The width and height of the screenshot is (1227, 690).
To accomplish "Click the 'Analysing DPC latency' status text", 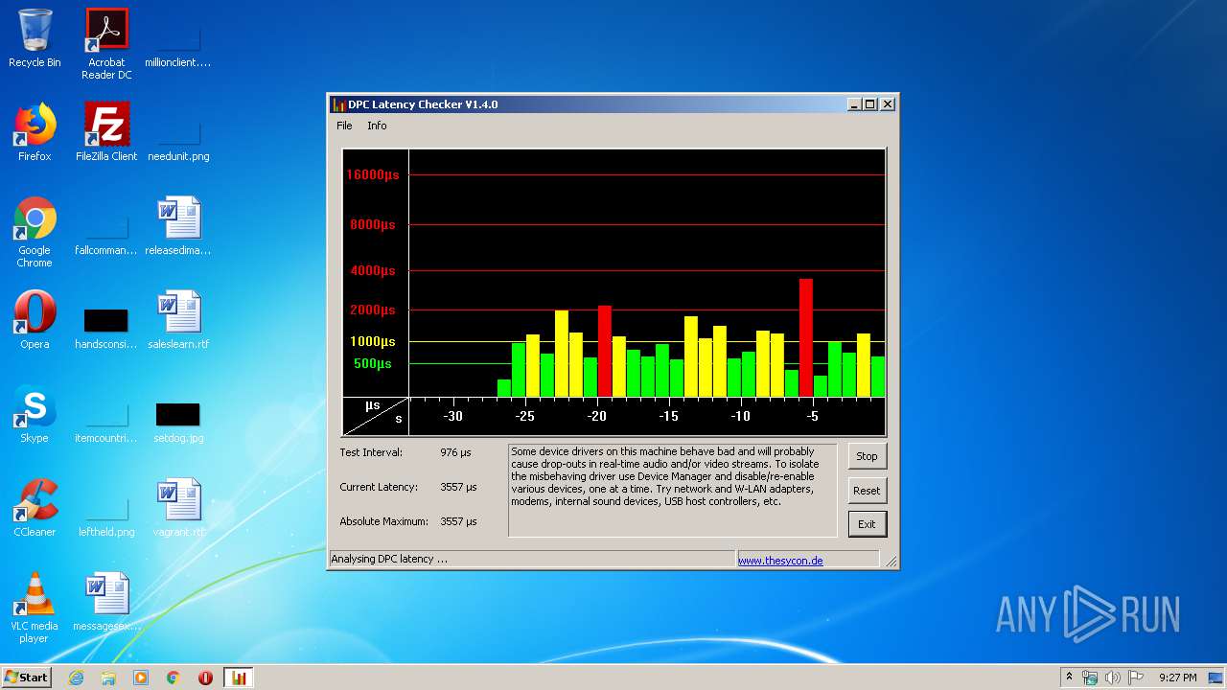I will [389, 559].
